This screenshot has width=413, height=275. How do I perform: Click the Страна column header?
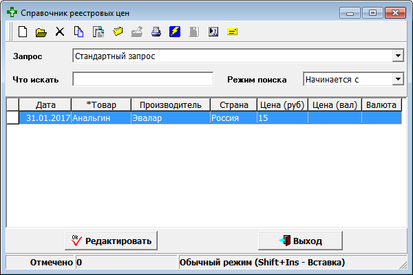(x=233, y=104)
